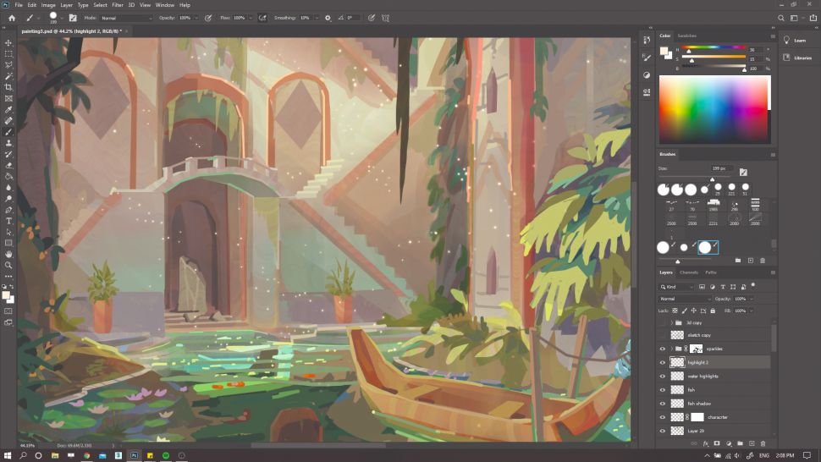Select the Zoom tool in toolbar
Image resolution: width=821 pixels, height=462 pixels.
click(x=8, y=265)
